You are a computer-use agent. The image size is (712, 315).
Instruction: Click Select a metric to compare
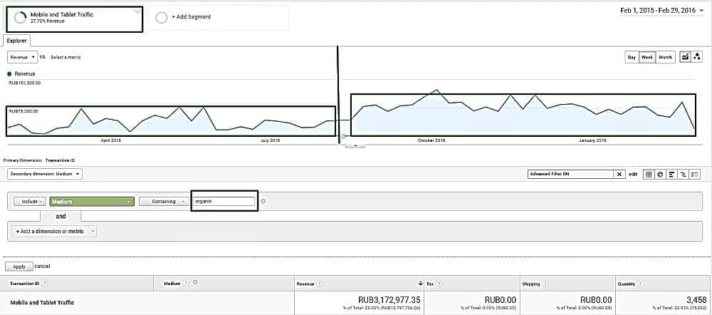pyautogui.click(x=66, y=57)
